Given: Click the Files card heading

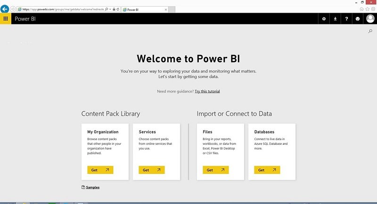Looking at the screenshot, I should click(207, 132).
